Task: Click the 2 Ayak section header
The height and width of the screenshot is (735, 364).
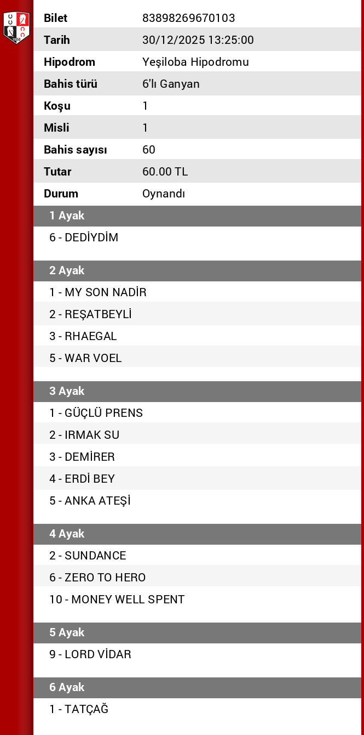Action: click(197, 270)
